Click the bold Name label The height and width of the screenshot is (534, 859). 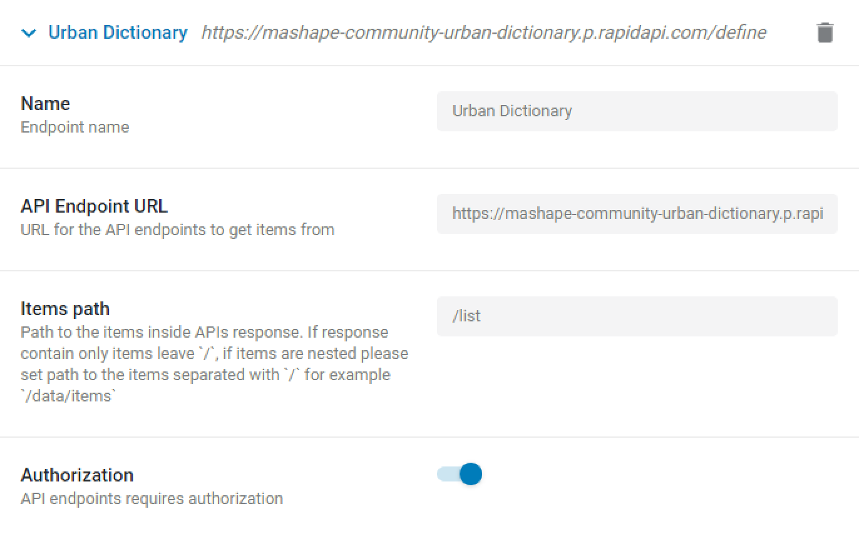[45, 103]
